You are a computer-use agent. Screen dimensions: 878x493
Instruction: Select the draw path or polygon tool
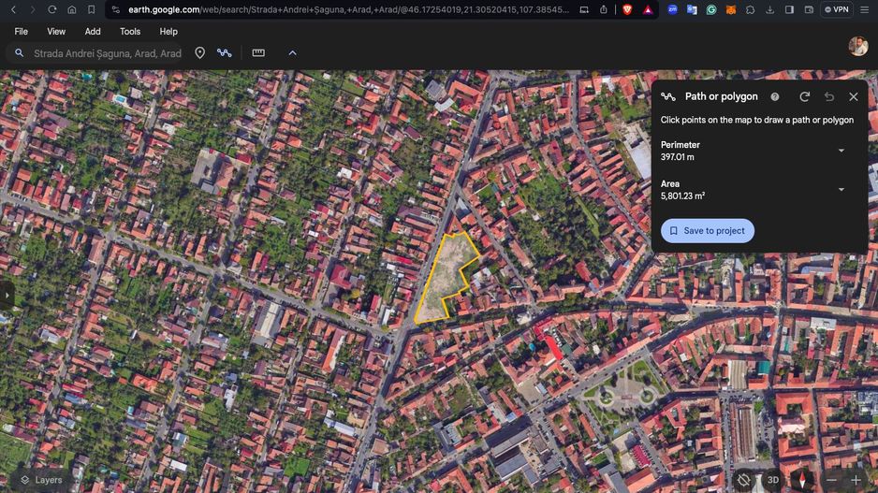coord(225,53)
